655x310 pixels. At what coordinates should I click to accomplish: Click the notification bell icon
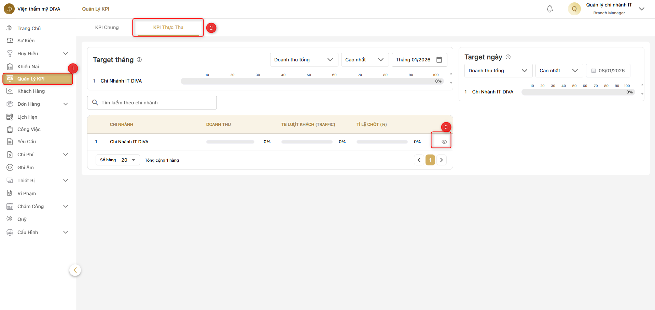pyautogui.click(x=549, y=9)
